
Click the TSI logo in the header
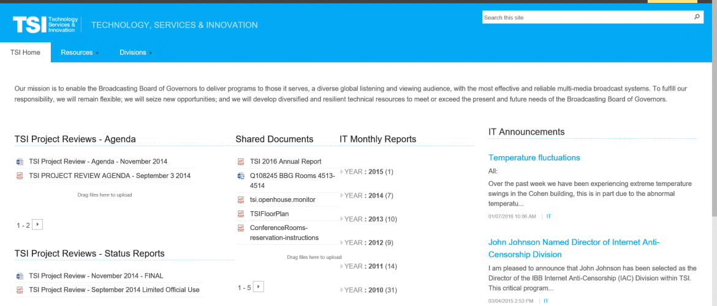tap(46, 24)
